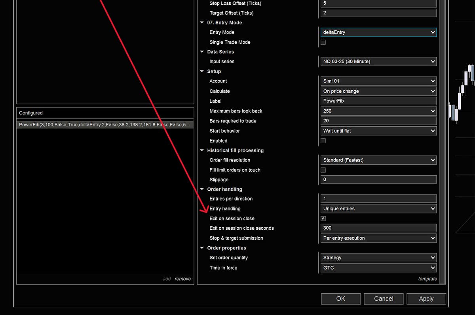Viewport: 475px width, 315px height.
Task: Collapse the 07. Entry Mode section
Action: pyautogui.click(x=202, y=23)
